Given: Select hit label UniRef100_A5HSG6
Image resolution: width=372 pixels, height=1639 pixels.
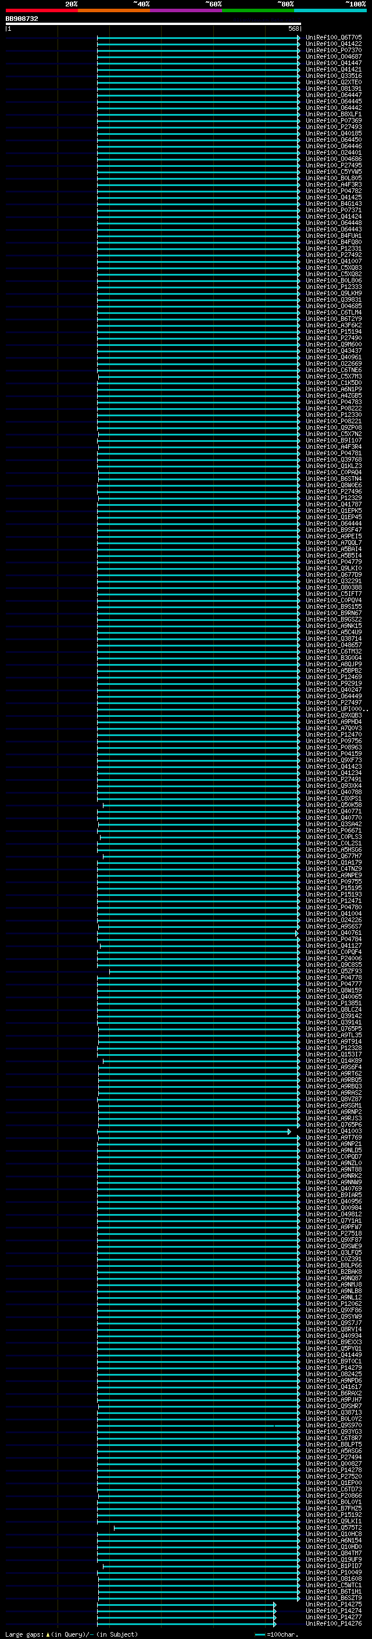Looking at the screenshot, I should (334, 849).
